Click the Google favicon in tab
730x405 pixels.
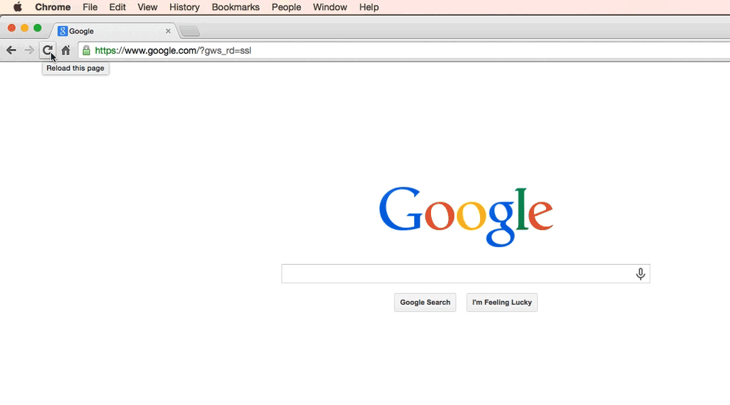pyautogui.click(x=63, y=31)
